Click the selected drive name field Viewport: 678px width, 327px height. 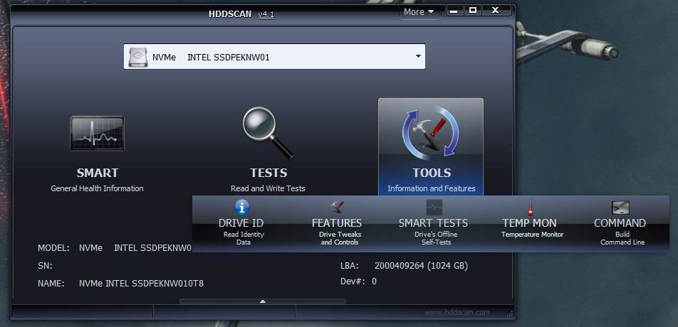point(274,56)
